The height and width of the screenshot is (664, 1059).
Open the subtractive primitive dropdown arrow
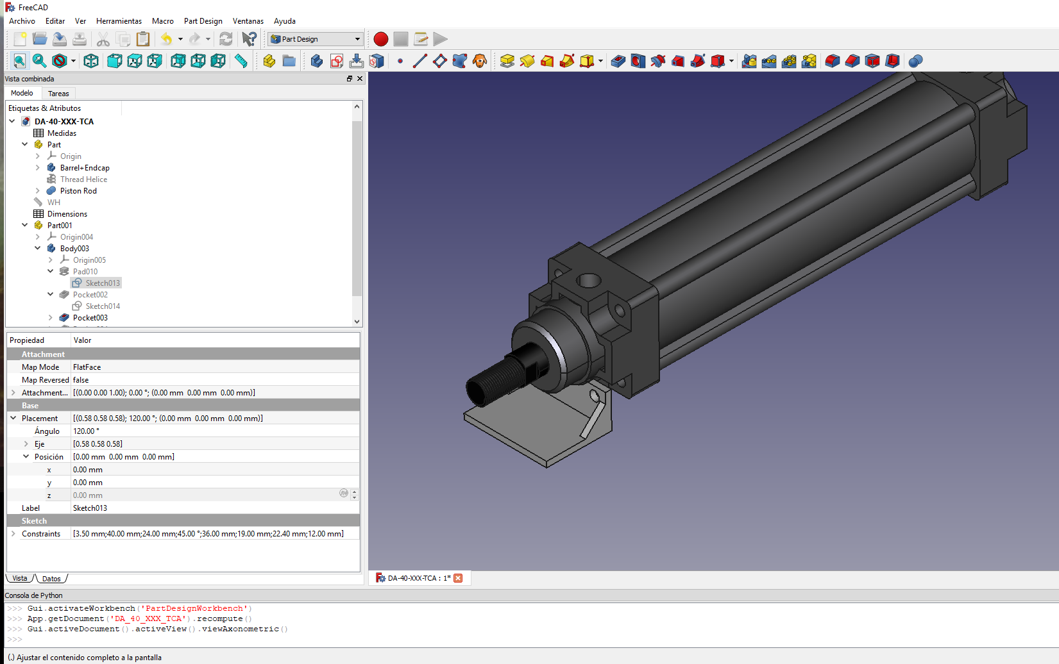[731, 61]
